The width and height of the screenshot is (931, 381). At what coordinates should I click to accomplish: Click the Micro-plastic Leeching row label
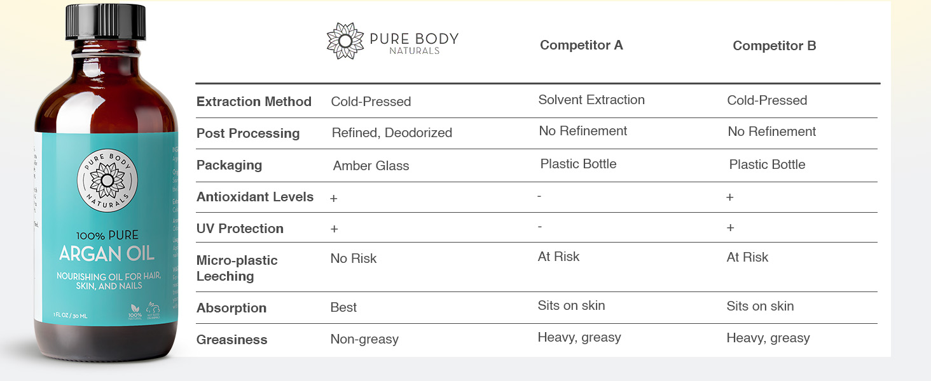tap(237, 268)
